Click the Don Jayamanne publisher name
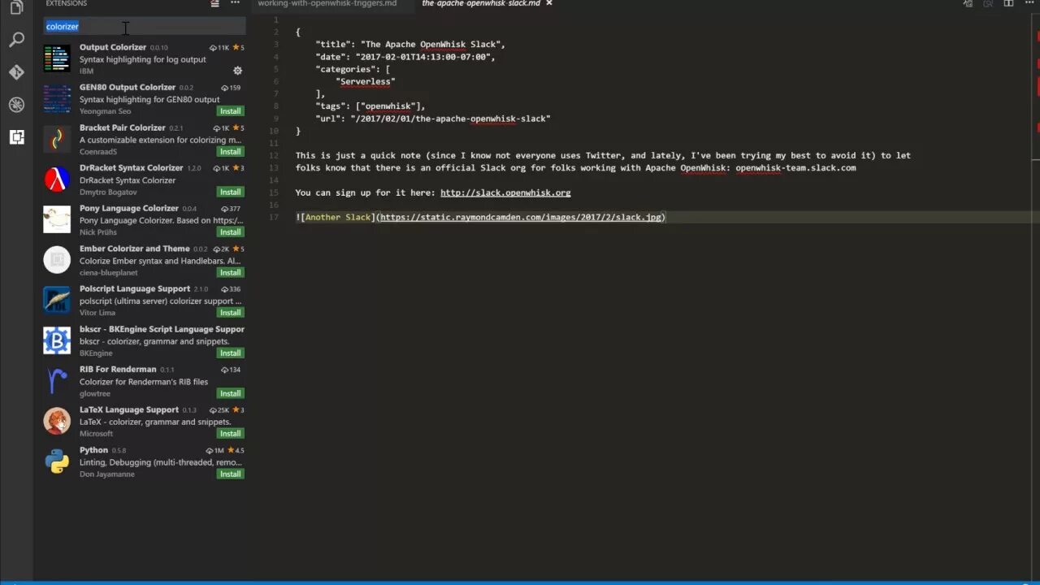Image resolution: width=1040 pixels, height=585 pixels. 107,474
